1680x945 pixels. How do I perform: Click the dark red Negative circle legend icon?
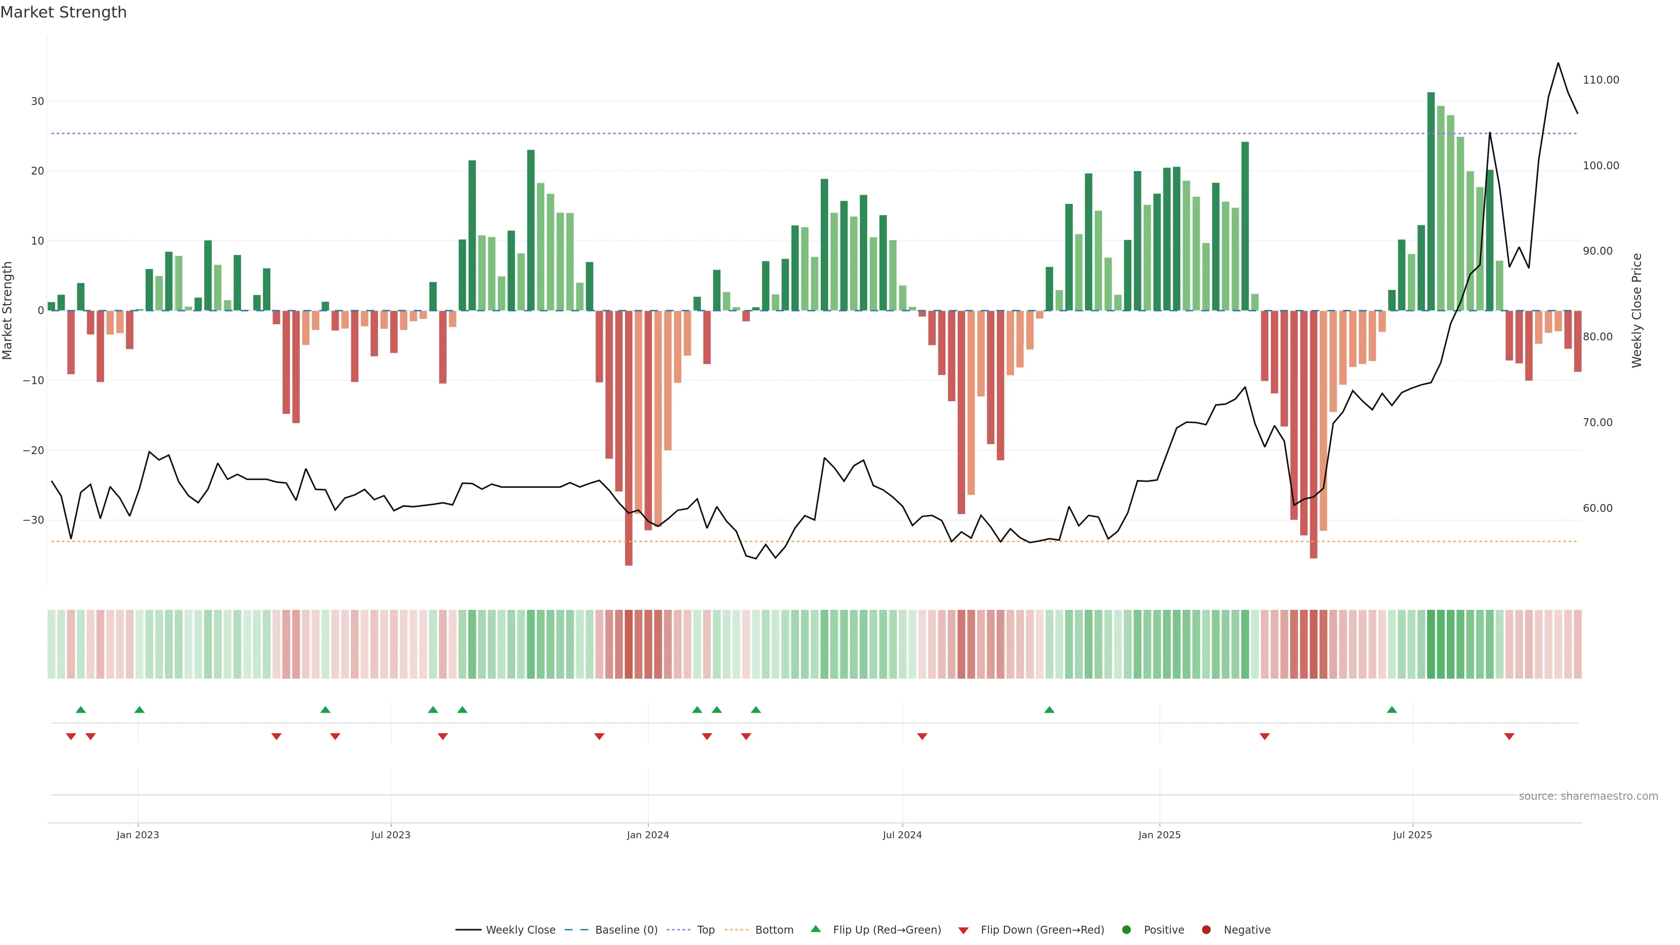tap(1206, 929)
